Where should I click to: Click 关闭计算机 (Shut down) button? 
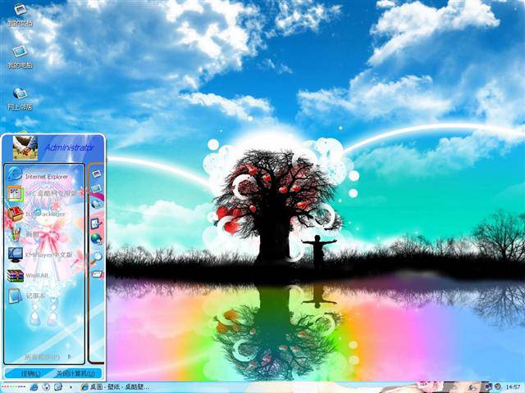75,373
